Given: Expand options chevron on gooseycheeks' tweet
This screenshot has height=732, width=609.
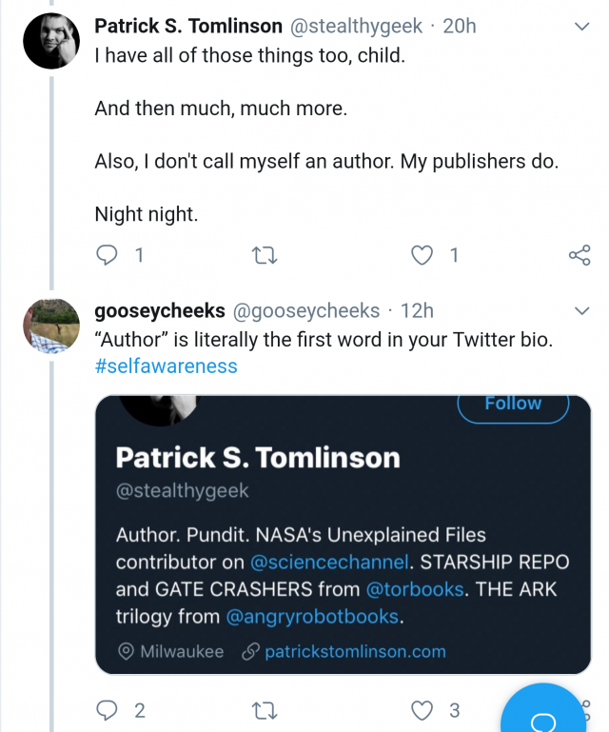Looking at the screenshot, I should point(582,311).
